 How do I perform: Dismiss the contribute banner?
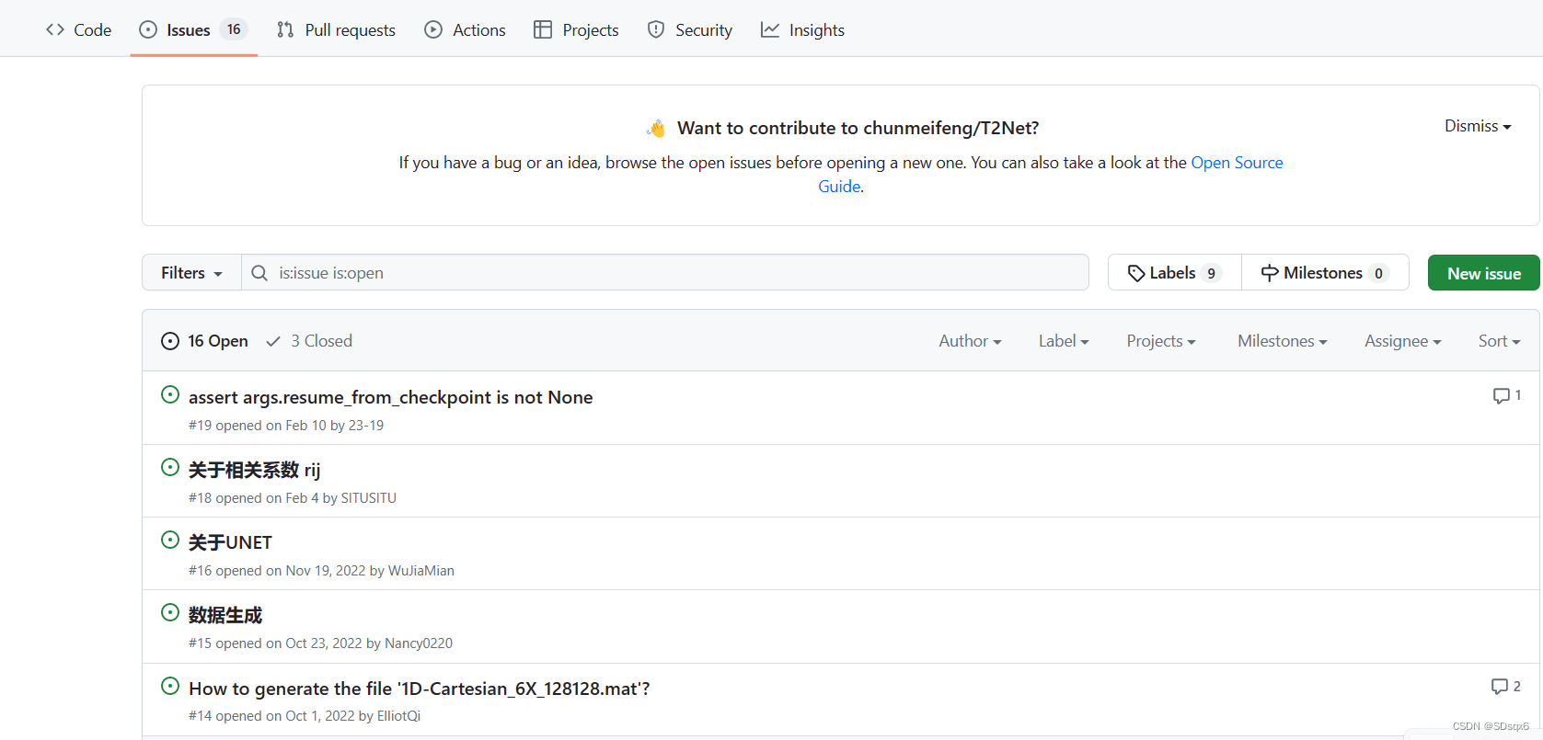tap(1478, 126)
